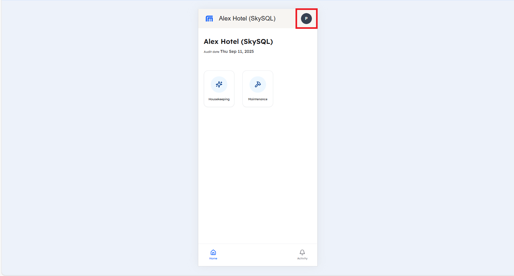Click the date Thu Sep 11, 2025

coord(237,52)
